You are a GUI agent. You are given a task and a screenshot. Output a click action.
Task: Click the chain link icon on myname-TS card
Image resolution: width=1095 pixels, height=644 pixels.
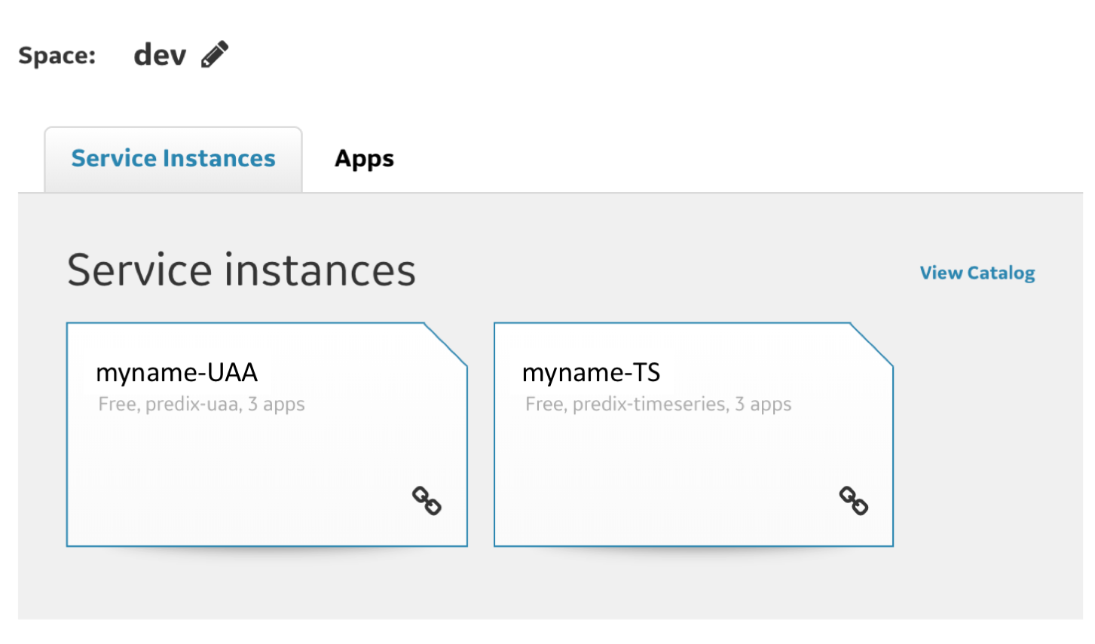854,501
